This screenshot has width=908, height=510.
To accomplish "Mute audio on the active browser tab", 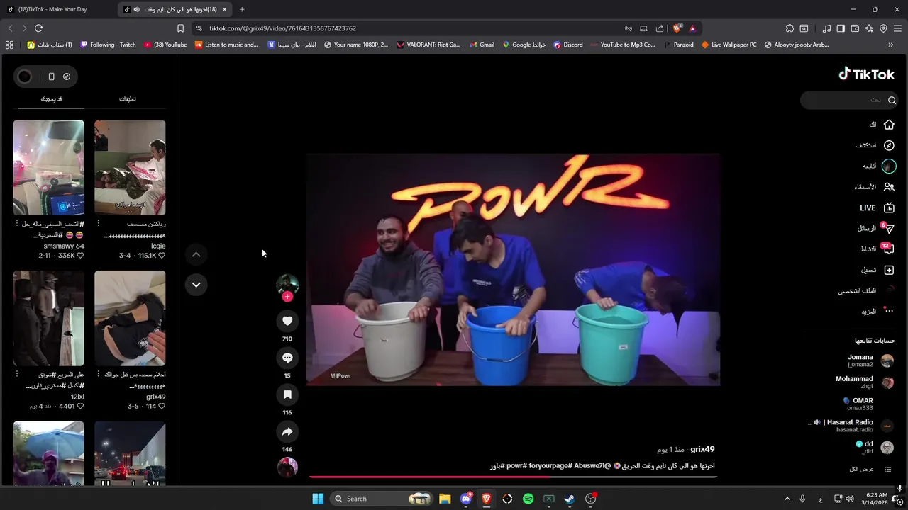I will [136, 9].
